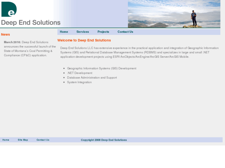225x168 pixels.
Task: Click 'Database Administration and Support' bullet
Action: pos(92,77)
